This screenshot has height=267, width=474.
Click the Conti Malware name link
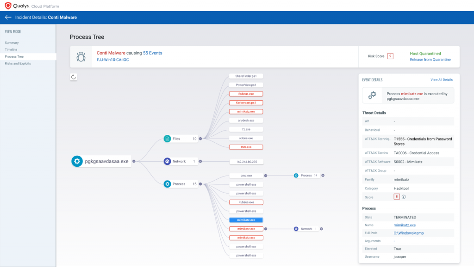point(111,53)
